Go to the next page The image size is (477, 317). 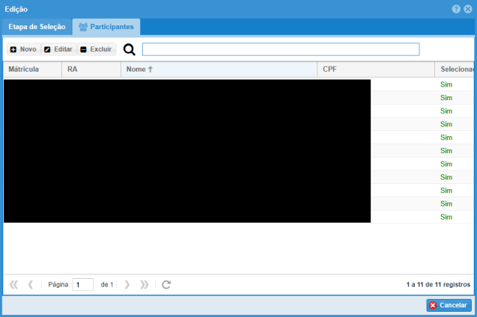point(127,284)
